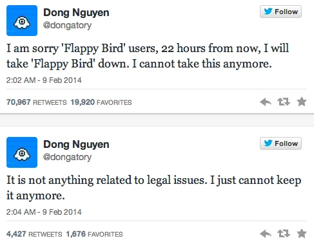Open avatar on the first tweet
Screen dimensions: 314x245
point(22,21)
